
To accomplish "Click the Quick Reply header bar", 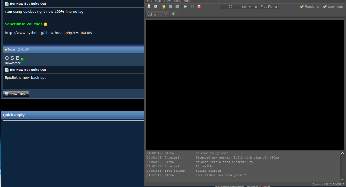I will (x=72, y=115).
